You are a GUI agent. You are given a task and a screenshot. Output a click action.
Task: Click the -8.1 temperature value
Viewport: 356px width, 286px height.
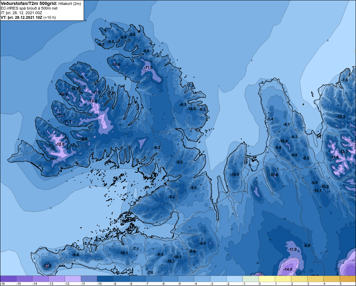pyautogui.click(x=287, y=124)
